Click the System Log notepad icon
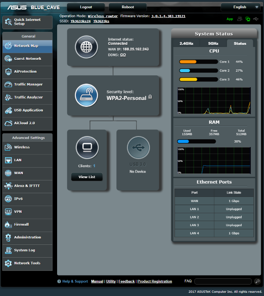 pos(8,250)
